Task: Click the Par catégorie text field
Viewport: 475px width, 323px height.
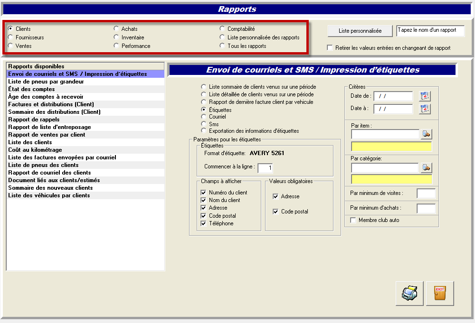Action: coord(385,167)
